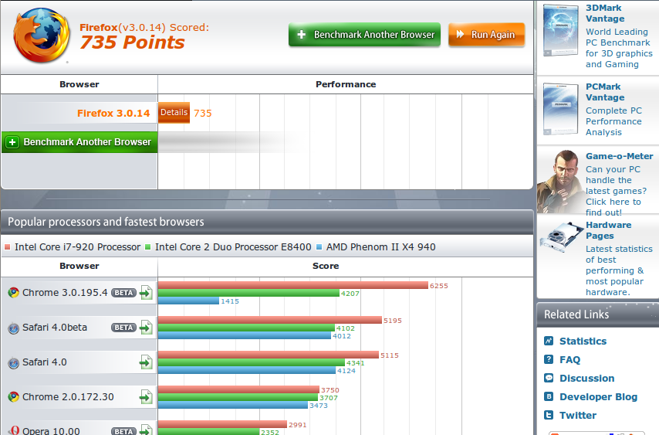Open the Developer Blog link
Screen dimensions: 659x435
pyautogui.click(x=598, y=396)
